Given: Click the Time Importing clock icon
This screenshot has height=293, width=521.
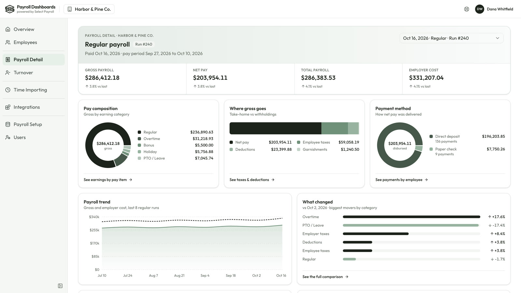Looking at the screenshot, I should (x=8, y=90).
